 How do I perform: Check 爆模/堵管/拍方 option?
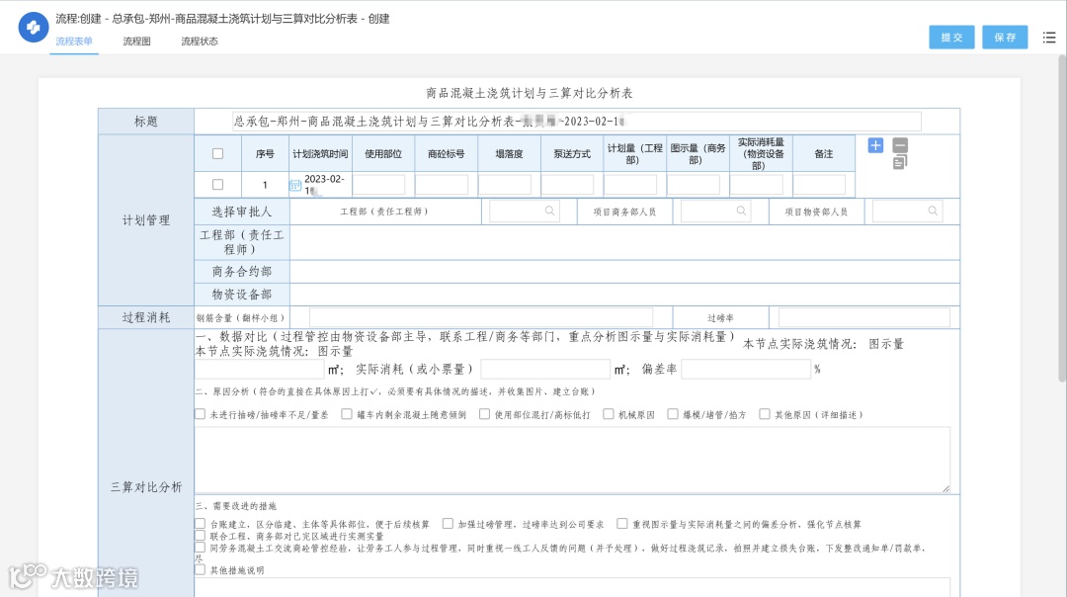click(673, 414)
